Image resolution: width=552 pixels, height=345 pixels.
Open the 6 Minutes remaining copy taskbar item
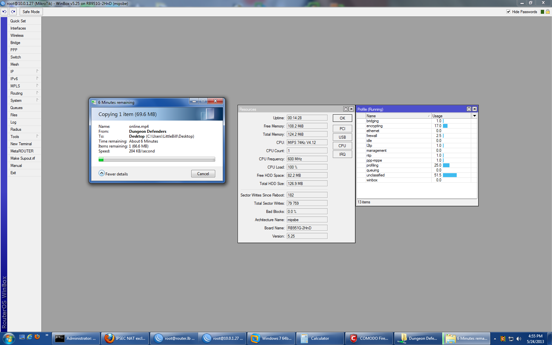pos(467,338)
